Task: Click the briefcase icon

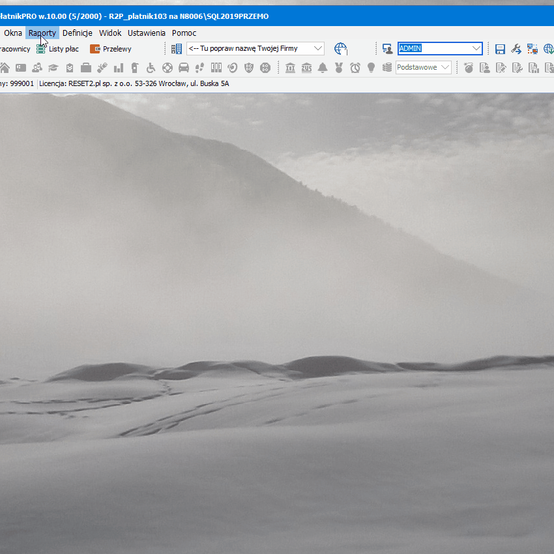Action: (86, 68)
